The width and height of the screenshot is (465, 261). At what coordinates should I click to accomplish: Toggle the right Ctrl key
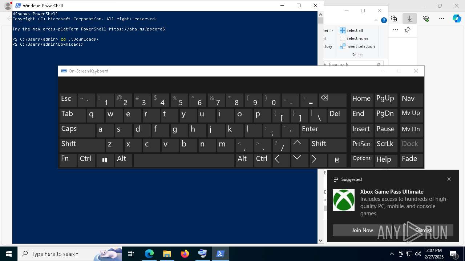[263, 160]
